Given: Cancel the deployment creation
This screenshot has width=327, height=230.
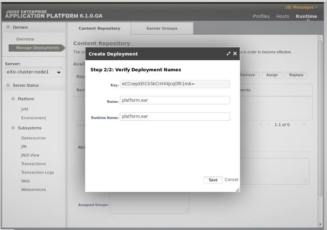Looking at the screenshot, I should (x=231, y=179).
